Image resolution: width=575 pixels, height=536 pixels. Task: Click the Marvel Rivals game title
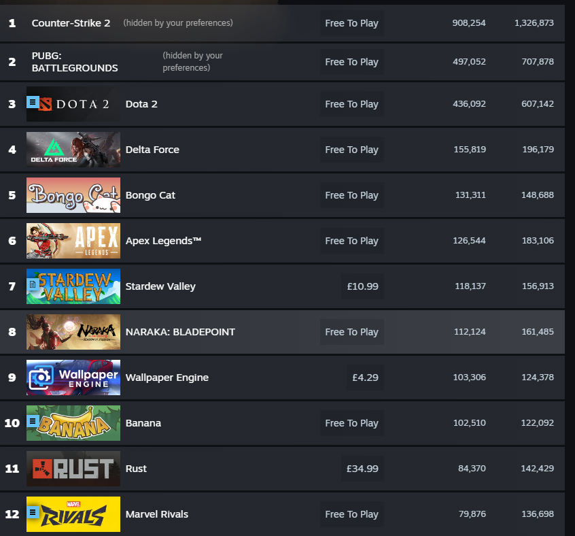click(156, 514)
